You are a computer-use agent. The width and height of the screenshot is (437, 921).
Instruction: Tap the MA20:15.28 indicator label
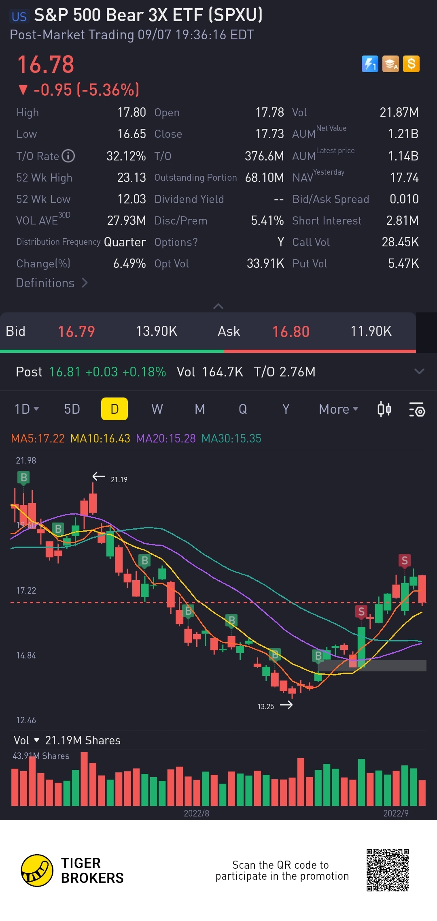tap(166, 438)
